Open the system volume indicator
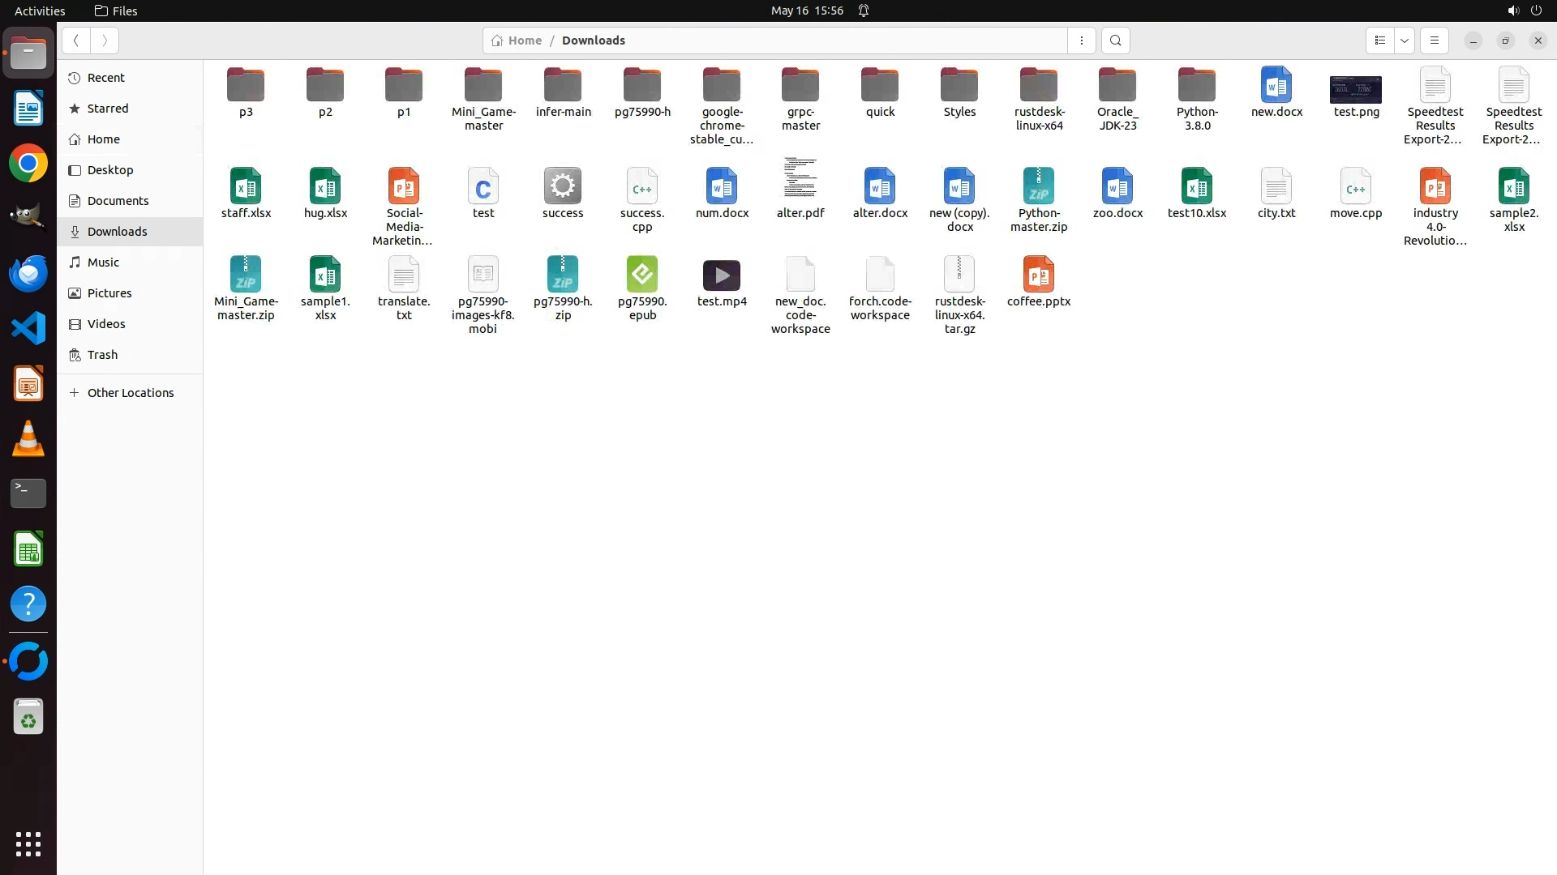This screenshot has width=1557, height=875. [1512, 11]
